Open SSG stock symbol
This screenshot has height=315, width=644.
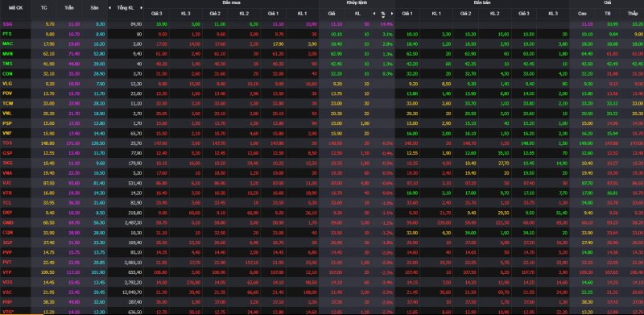[7, 24]
